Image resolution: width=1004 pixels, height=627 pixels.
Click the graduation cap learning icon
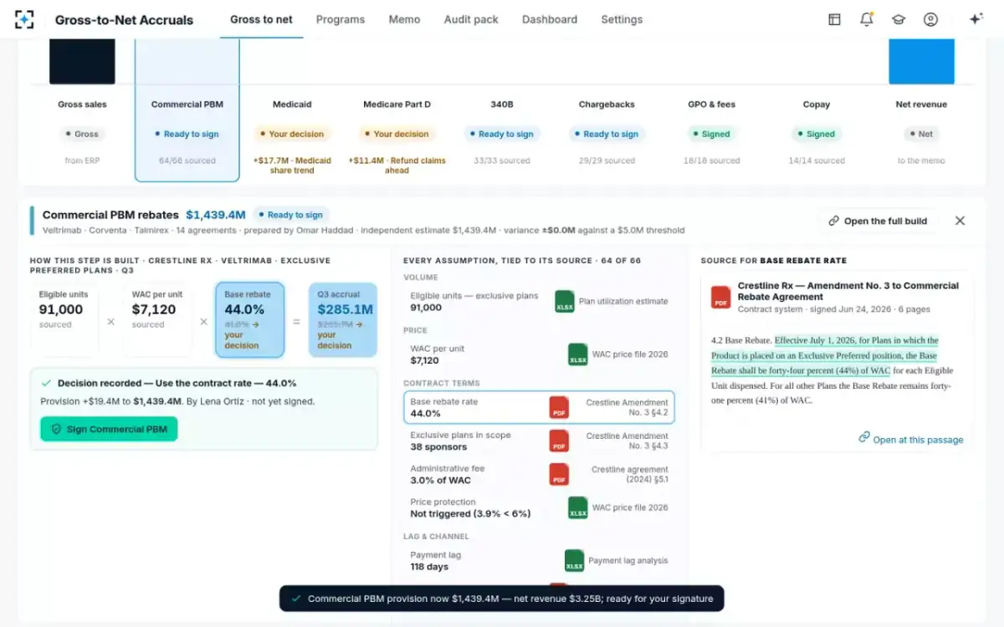(x=899, y=19)
